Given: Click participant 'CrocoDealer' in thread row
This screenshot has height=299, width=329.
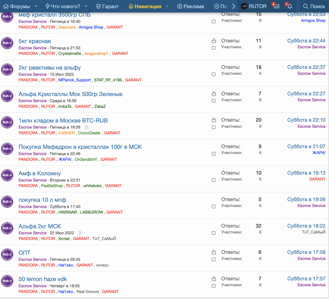Looking at the screenshot, I should pyautogui.click(x=89, y=133).
